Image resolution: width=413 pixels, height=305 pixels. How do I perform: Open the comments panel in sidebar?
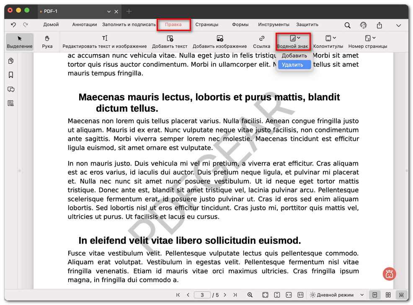click(x=11, y=89)
